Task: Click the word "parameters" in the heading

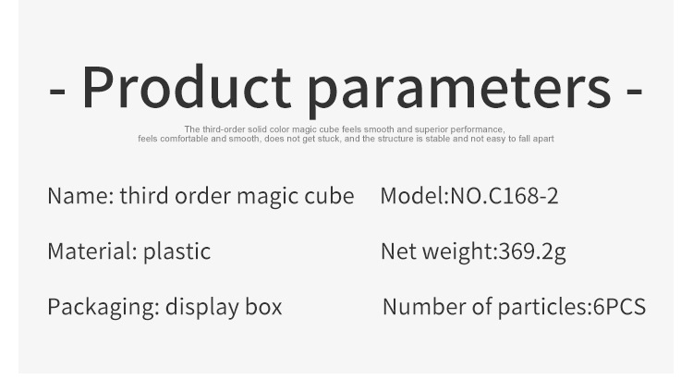Action: point(459,86)
